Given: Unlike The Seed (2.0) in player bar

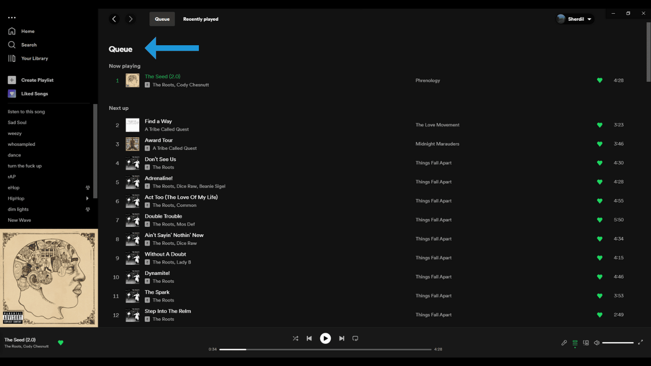Looking at the screenshot, I should 61,343.
